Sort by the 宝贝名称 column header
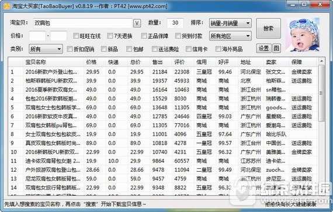The width and height of the screenshot is (333, 212). [x=53, y=62]
